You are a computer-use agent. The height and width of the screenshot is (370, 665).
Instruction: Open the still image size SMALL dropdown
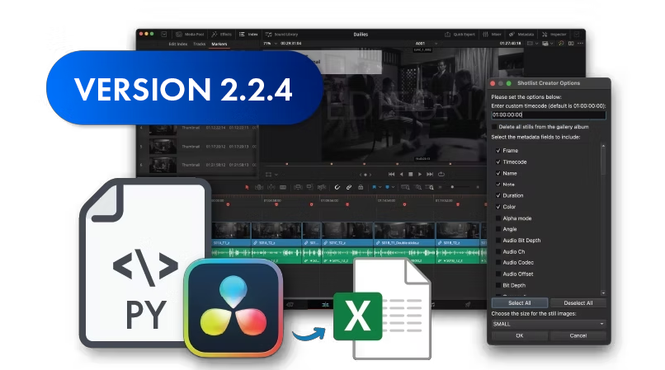(549, 324)
